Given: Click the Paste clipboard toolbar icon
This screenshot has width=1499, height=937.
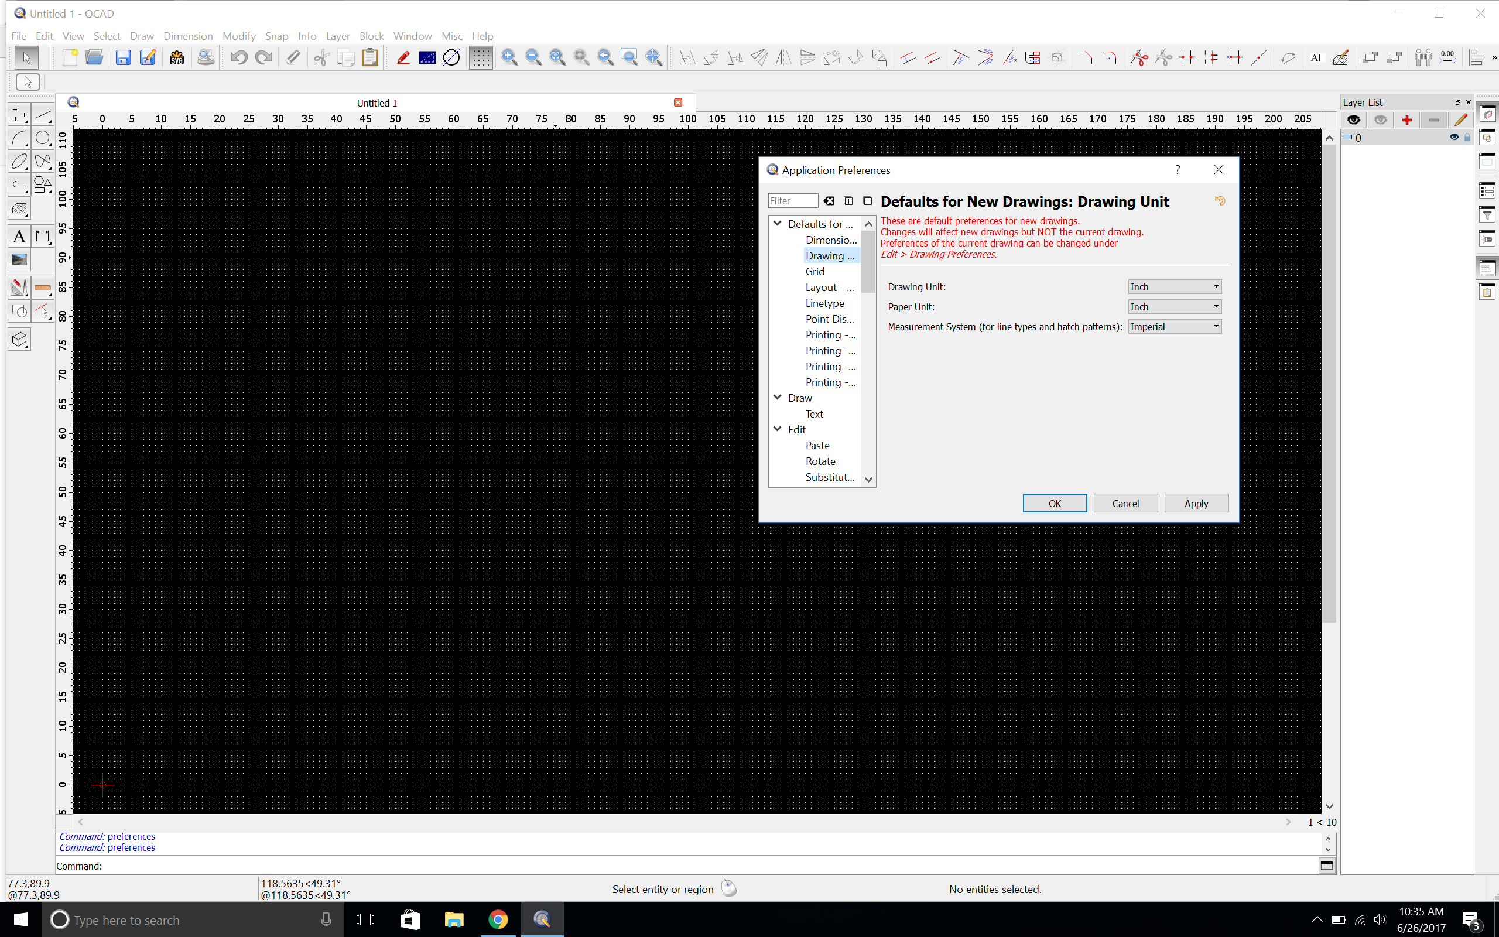Looking at the screenshot, I should [x=370, y=57].
